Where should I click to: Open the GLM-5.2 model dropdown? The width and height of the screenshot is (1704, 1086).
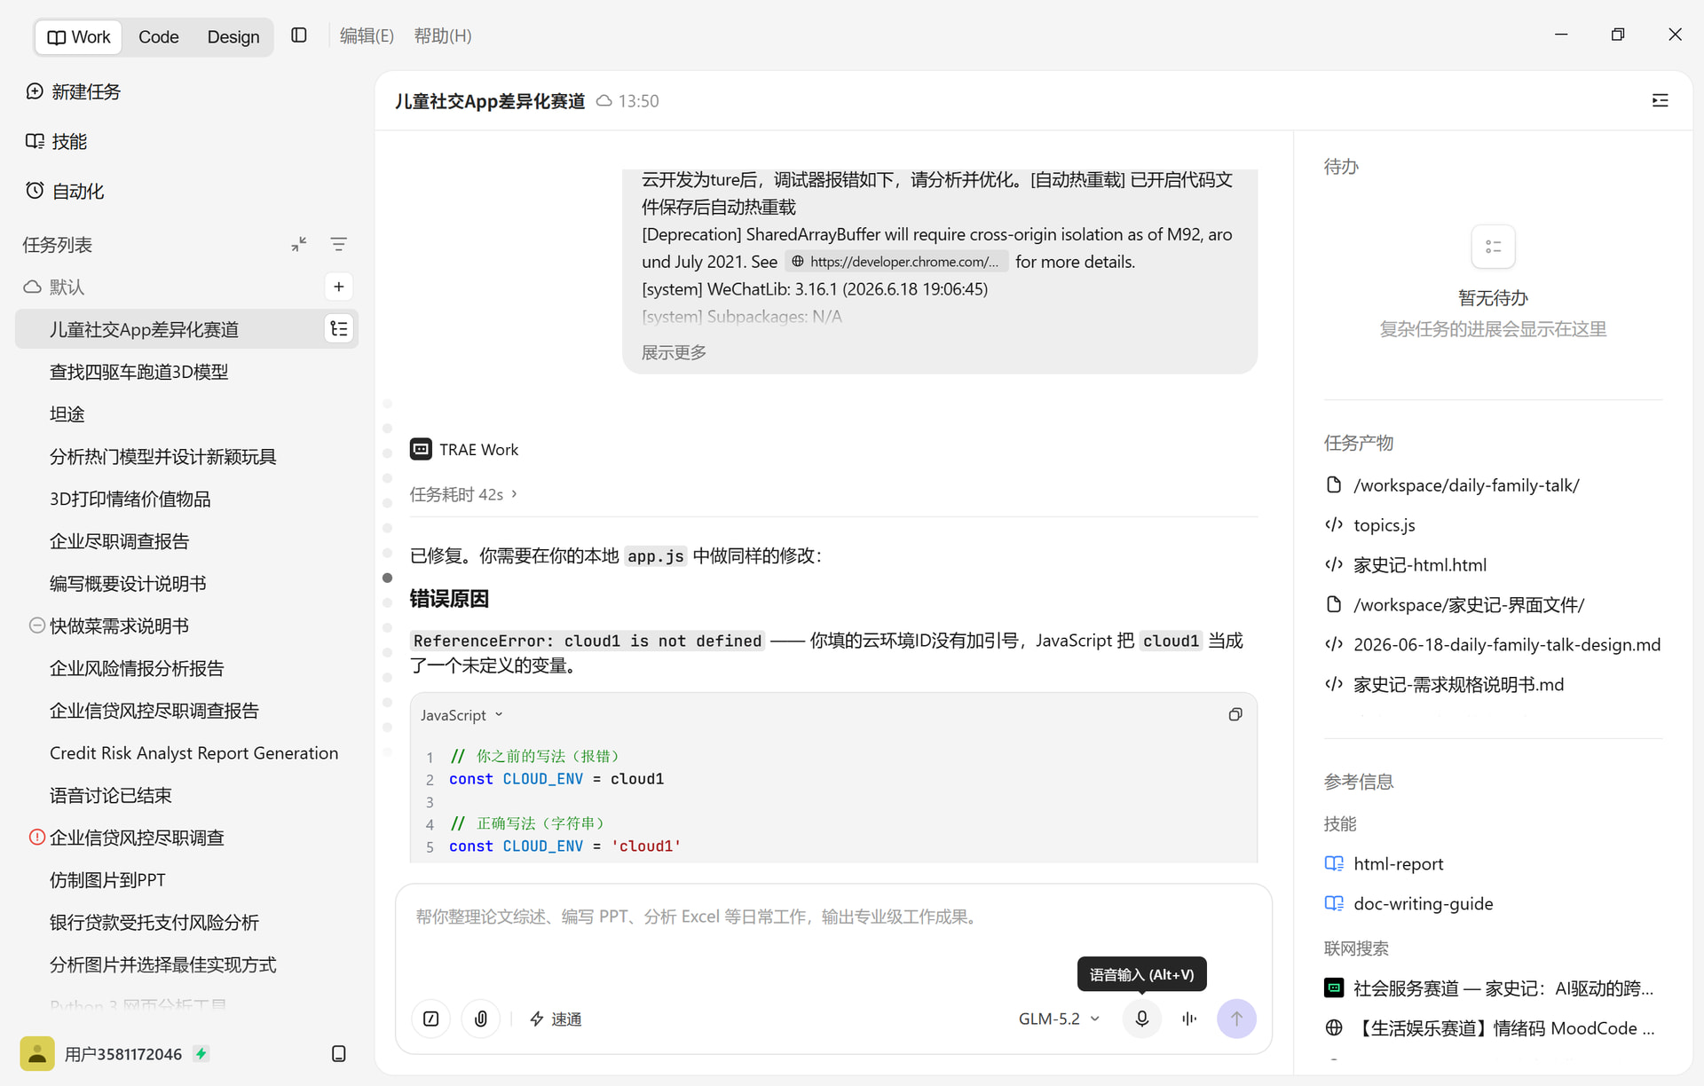point(1060,1019)
